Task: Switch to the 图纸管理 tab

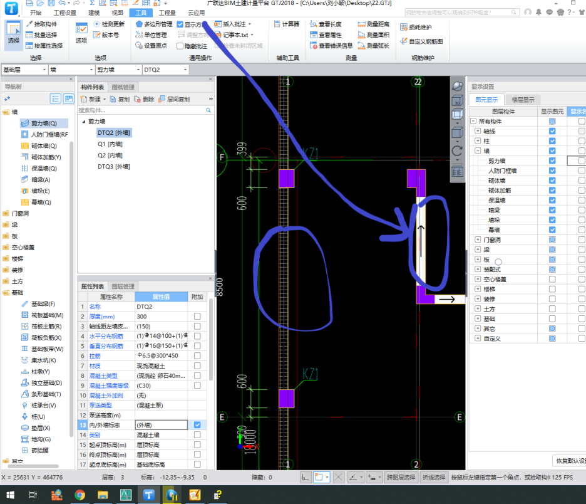Action: pos(123,87)
